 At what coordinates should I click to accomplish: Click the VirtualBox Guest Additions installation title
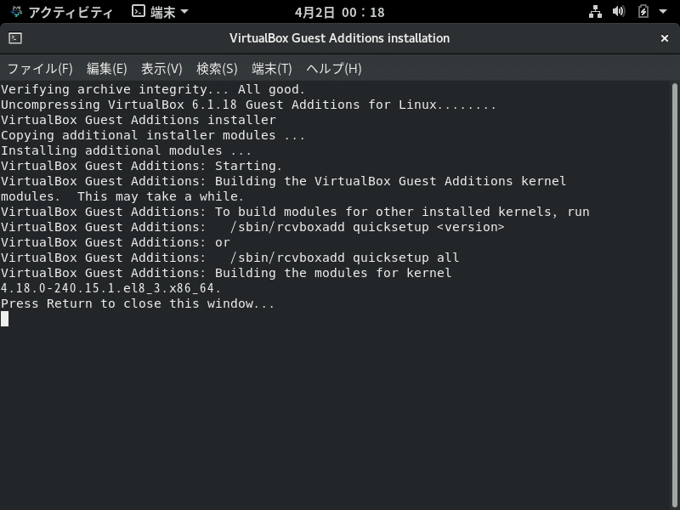click(x=339, y=38)
